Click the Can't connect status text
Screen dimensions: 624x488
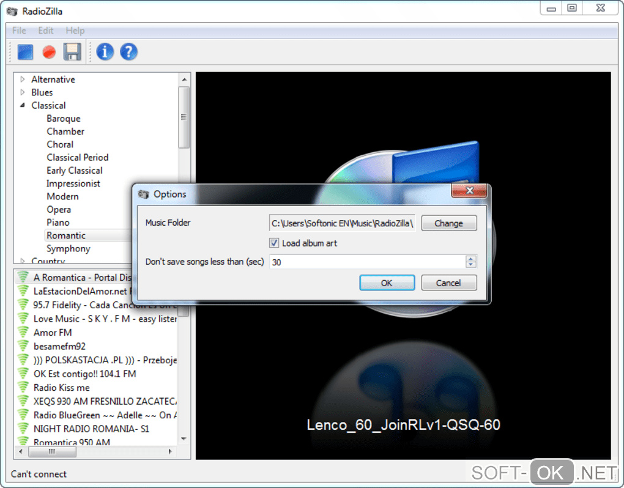click(x=39, y=474)
